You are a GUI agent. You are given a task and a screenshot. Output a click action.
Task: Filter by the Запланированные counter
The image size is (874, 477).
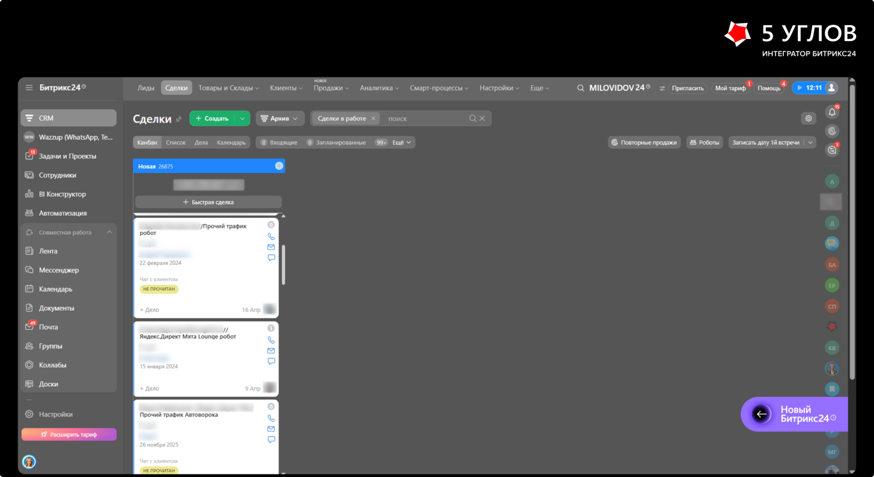[x=336, y=142]
